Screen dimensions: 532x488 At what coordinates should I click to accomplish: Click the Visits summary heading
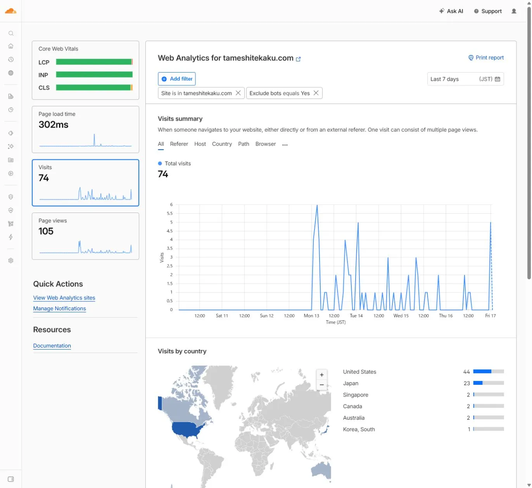point(180,119)
